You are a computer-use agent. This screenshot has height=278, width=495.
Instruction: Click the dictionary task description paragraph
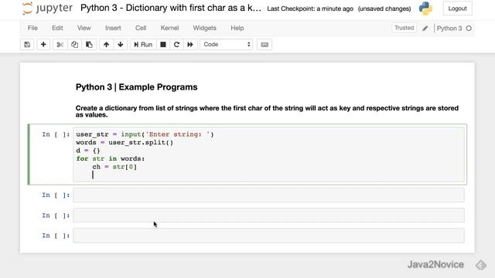(267, 111)
